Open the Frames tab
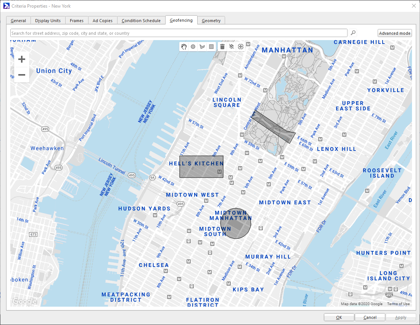420x325 pixels. coord(77,21)
